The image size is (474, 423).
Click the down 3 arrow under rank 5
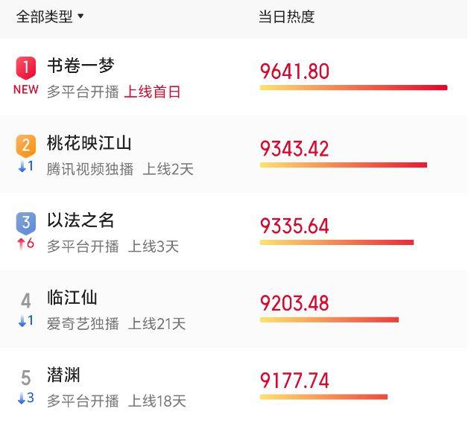point(21,398)
